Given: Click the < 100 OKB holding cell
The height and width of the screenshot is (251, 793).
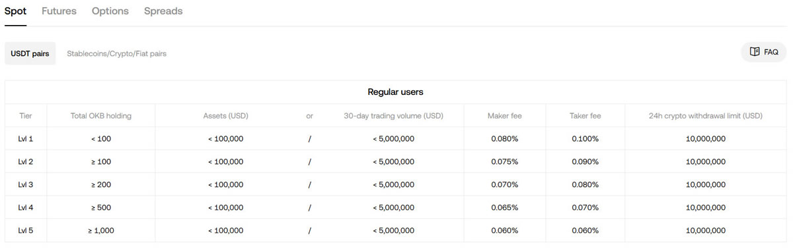Looking at the screenshot, I should pyautogui.click(x=101, y=138).
